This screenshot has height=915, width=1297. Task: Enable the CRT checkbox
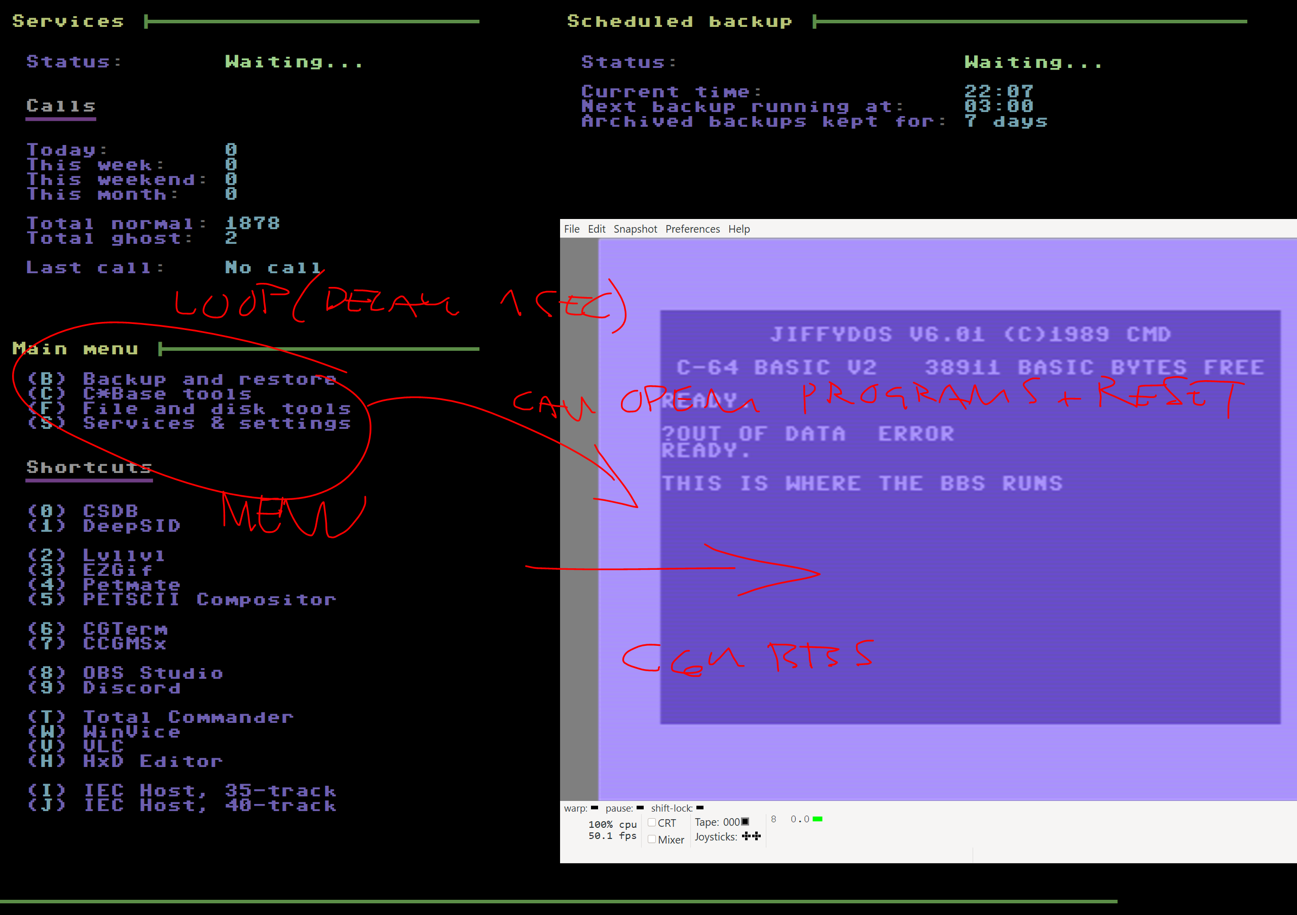(x=652, y=822)
